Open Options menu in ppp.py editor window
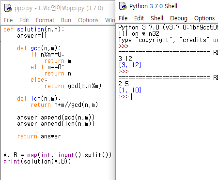This screenshot has width=218, height=180. click(88, 20)
